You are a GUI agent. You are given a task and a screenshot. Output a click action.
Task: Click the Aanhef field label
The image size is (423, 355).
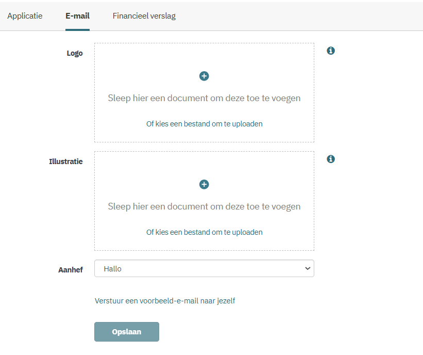71,270
